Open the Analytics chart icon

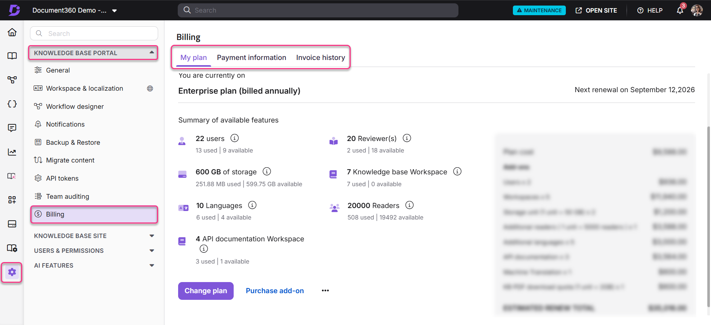[x=12, y=152]
